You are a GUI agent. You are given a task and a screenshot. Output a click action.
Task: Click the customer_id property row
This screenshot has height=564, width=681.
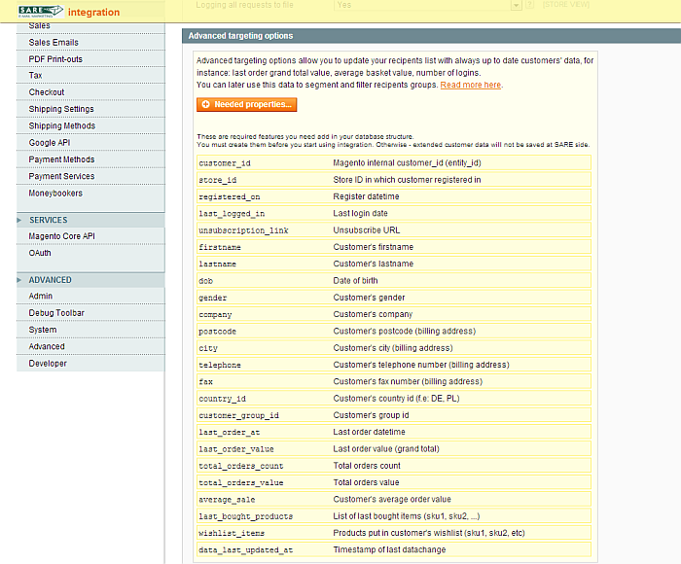pos(393,162)
